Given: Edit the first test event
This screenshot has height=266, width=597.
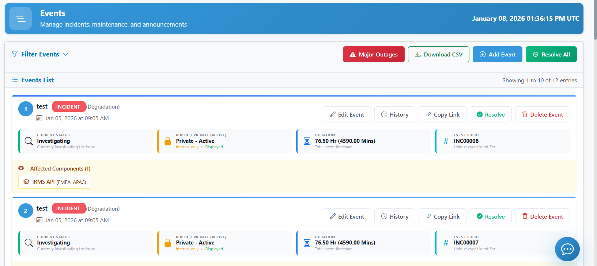Looking at the screenshot, I should pyautogui.click(x=347, y=114).
